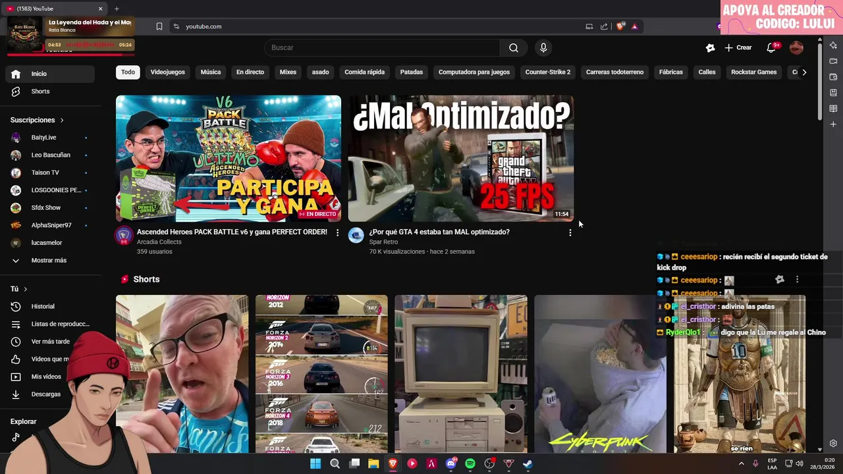Open reading list icon in sidebar
This screenshot has width=843, height=474.
tap(833, 109)
